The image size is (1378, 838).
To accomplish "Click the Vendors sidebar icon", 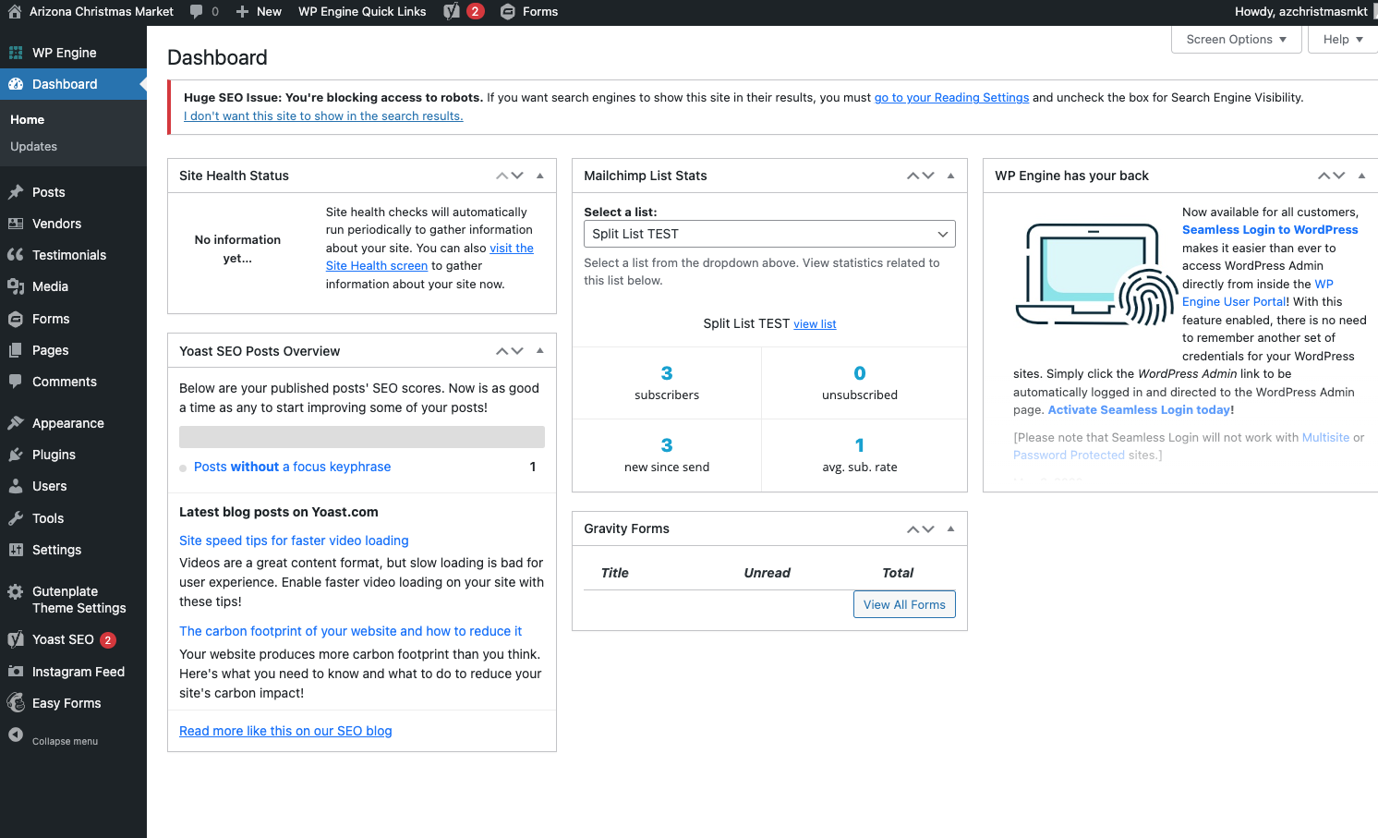I will click(16, 224).
